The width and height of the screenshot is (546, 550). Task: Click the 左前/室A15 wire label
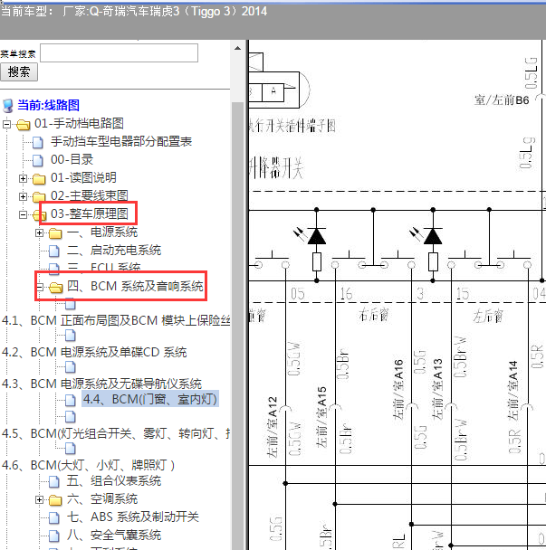[x=321, y=417]
